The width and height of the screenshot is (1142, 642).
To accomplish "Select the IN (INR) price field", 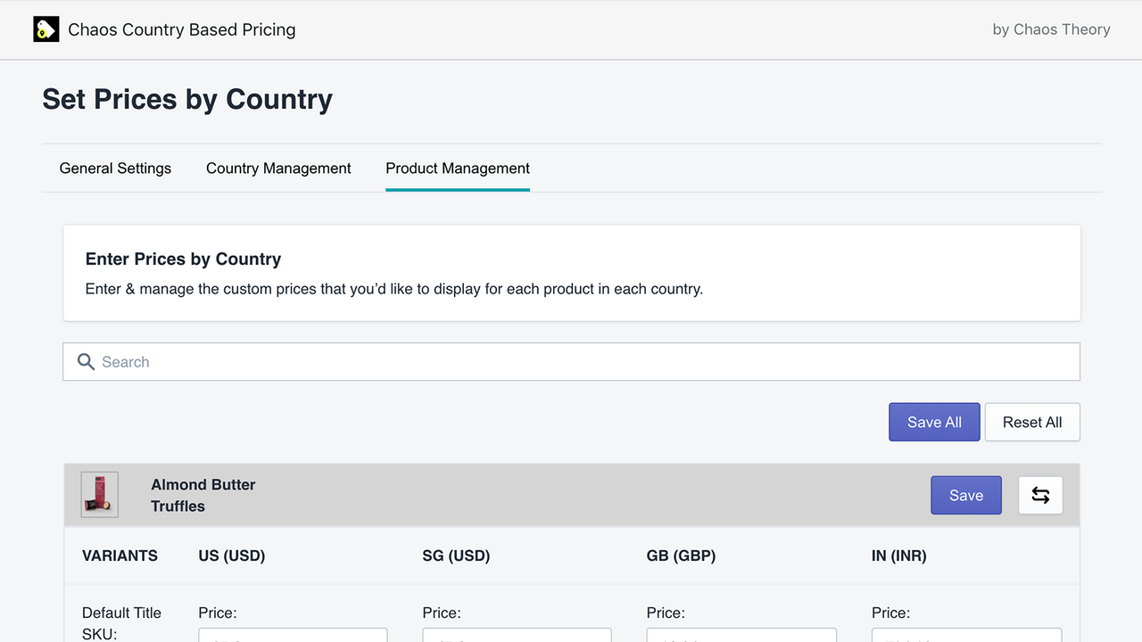I will coord(965,638).
